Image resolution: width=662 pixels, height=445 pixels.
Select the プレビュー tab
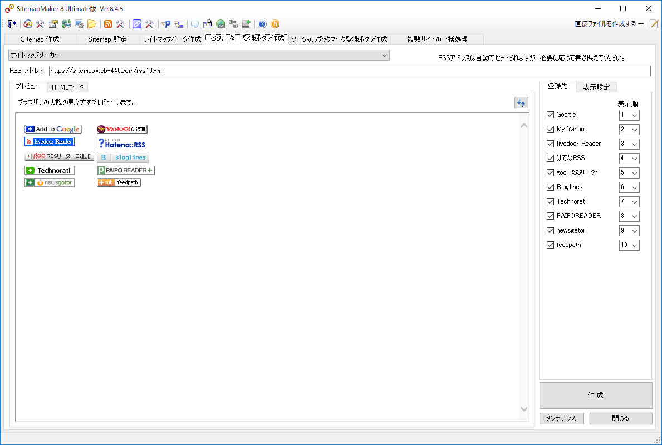coord(28,86)
